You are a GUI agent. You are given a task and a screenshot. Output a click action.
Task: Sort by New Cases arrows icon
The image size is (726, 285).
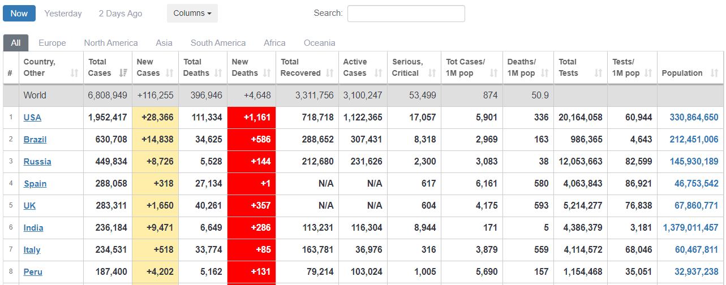click(x=171, y=73)
